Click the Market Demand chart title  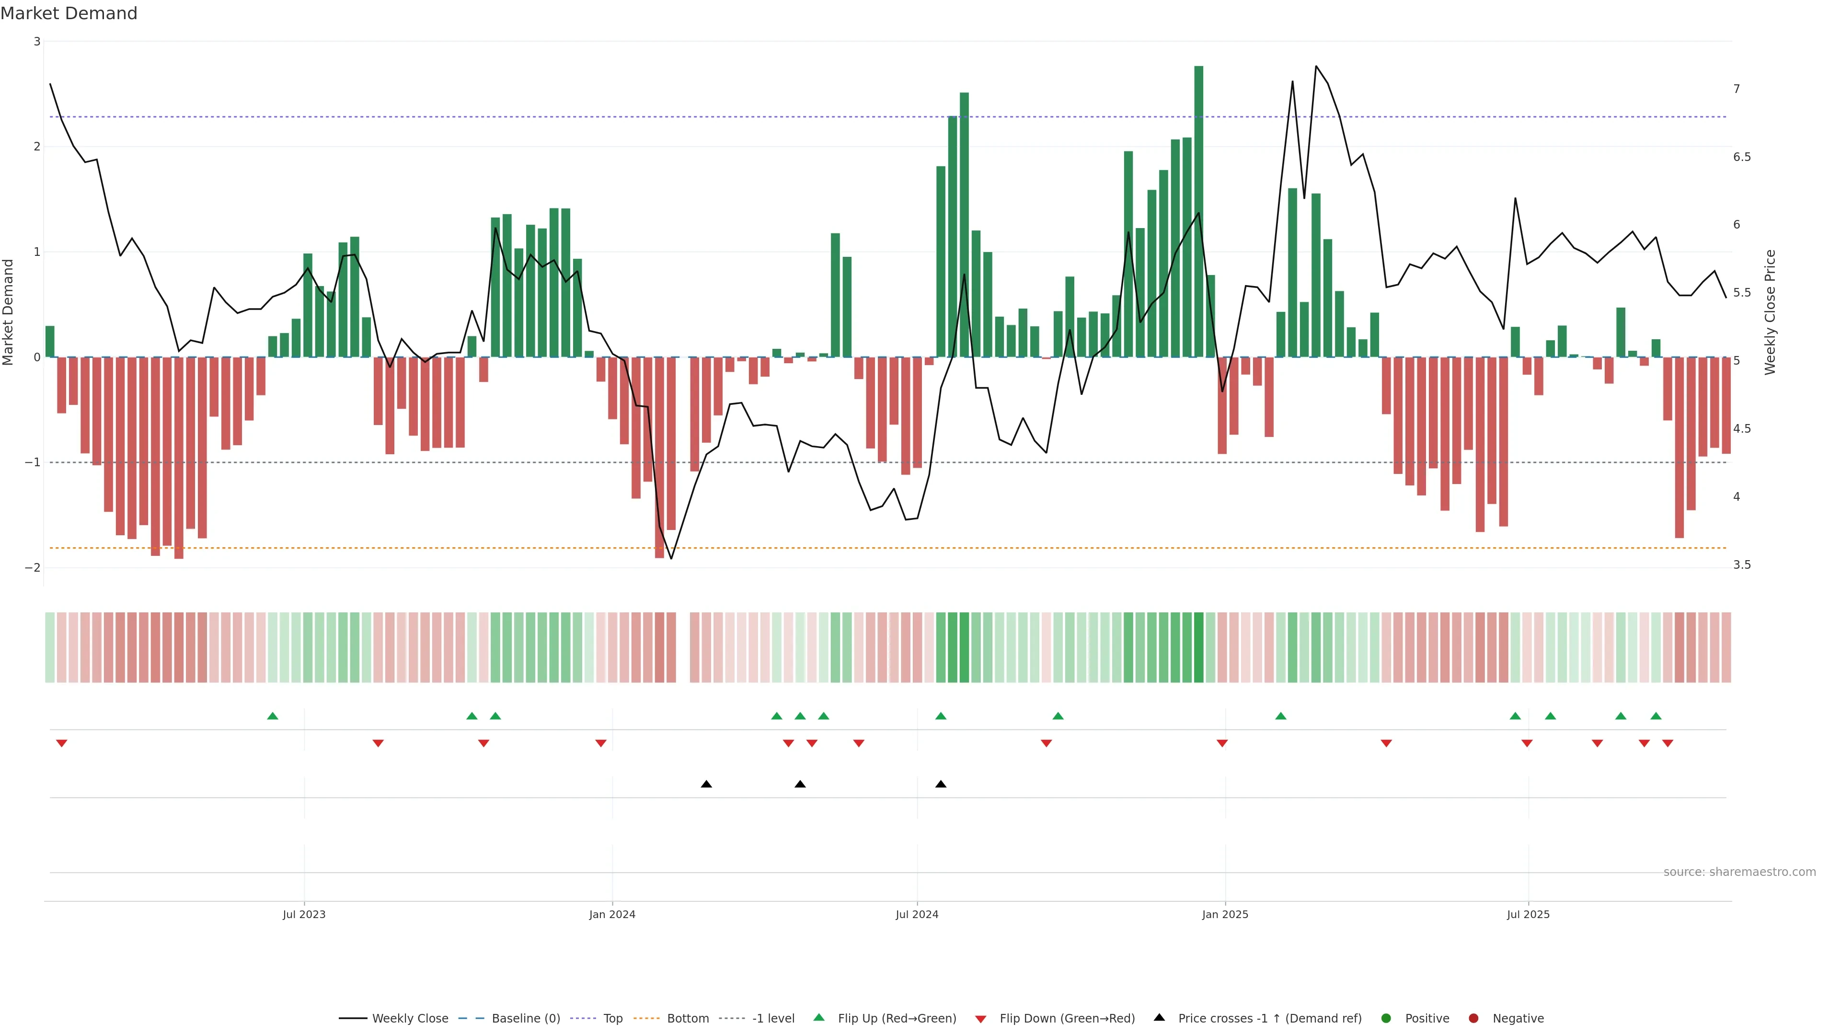(69, 13)
